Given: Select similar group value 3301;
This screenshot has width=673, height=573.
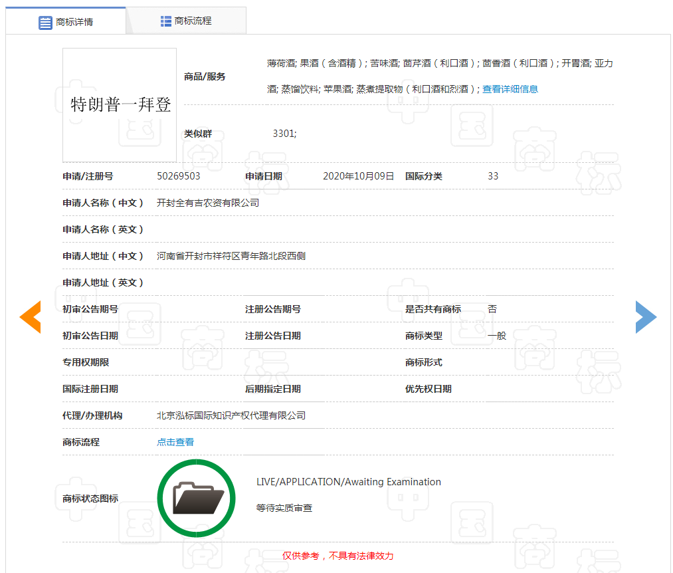Looking at the screenshot, I should (x=284, y=134).
